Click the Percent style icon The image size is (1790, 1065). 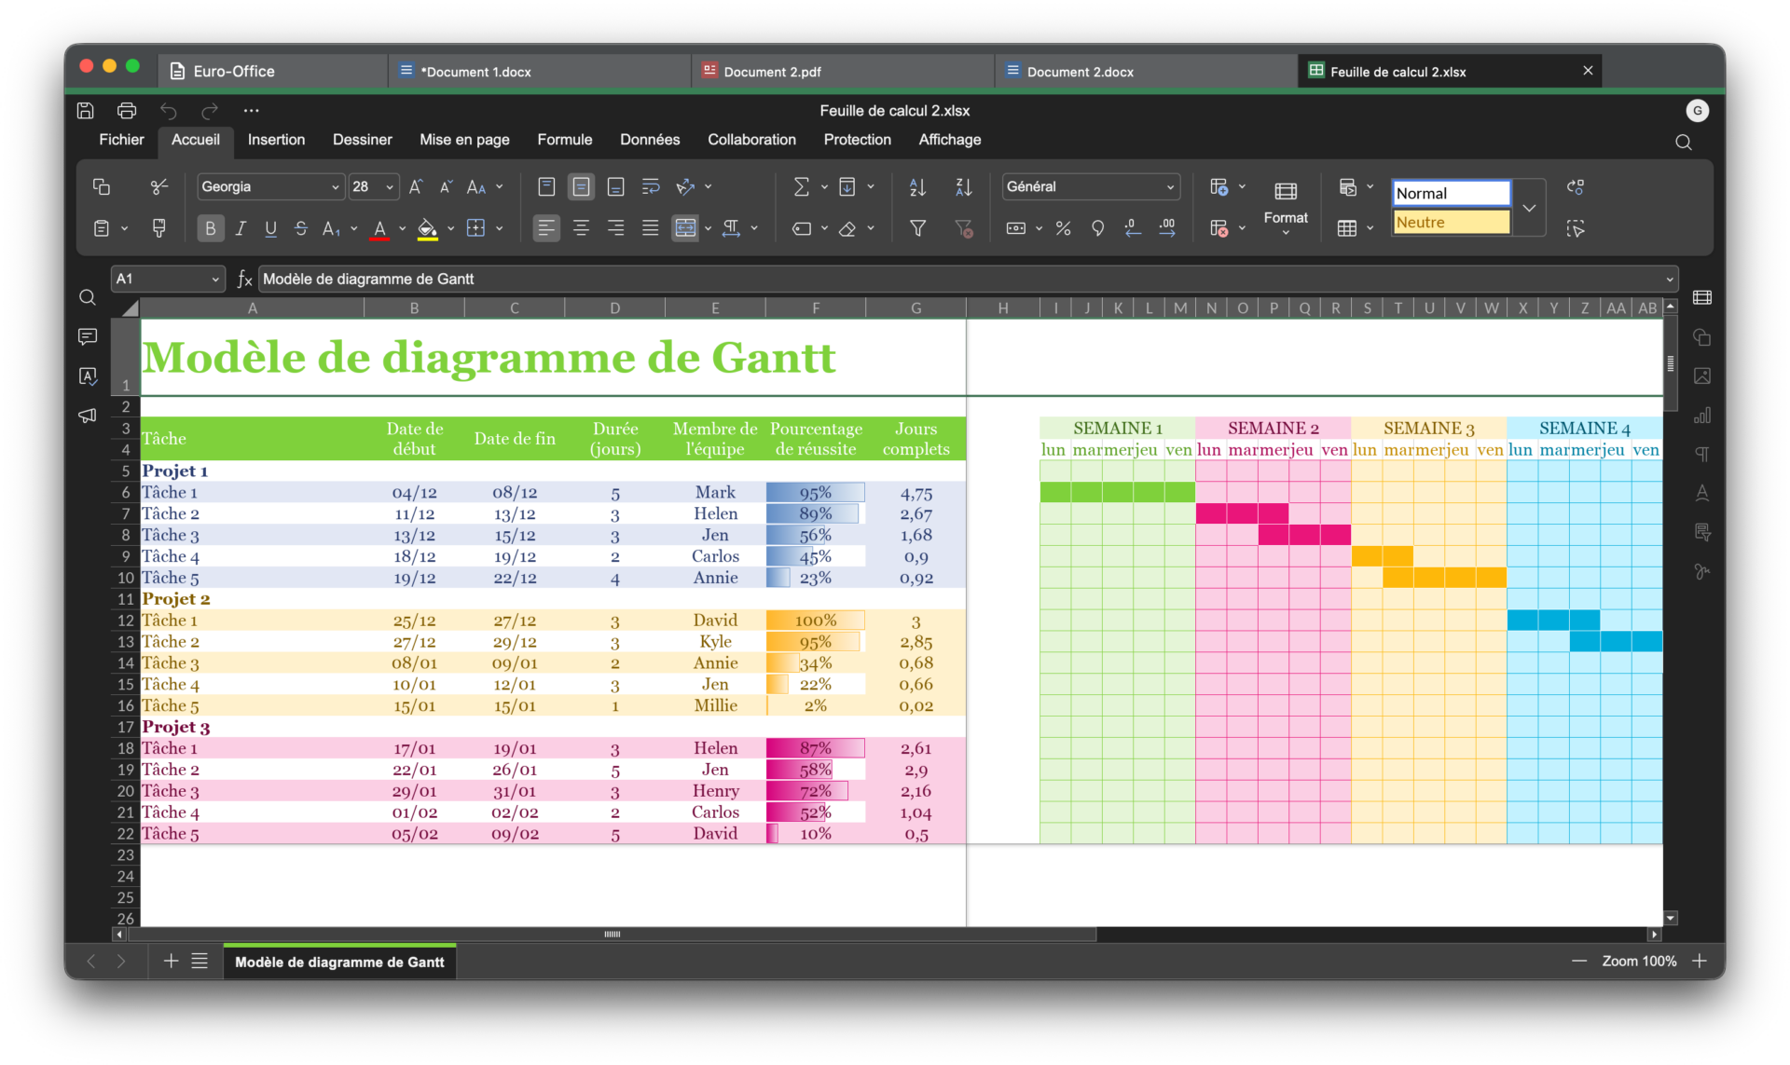click(1063, 228)
